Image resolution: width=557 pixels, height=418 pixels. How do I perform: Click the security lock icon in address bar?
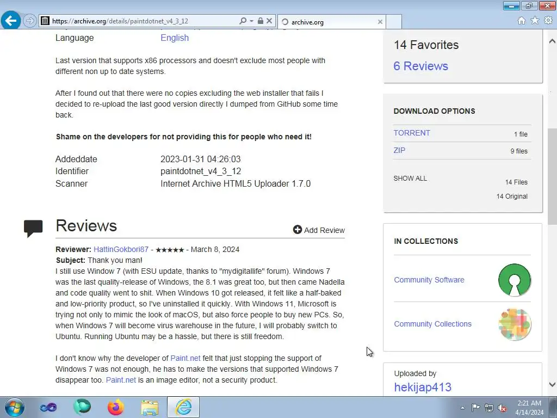coord(261,21)
